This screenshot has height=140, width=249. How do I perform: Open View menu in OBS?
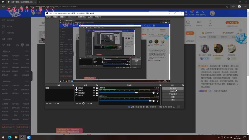[x=63, y=17]
